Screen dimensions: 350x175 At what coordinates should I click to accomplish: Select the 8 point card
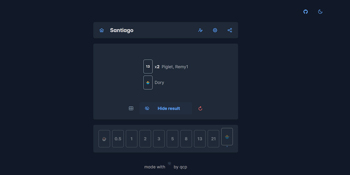pyautogui.click(x=186, y=139)
